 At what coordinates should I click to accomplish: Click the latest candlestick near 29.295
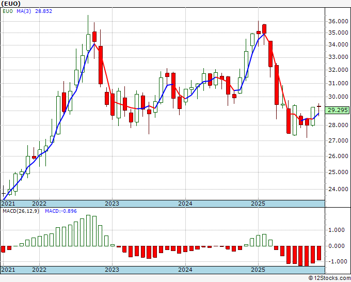pyautogui.click(x=319, y=109)
